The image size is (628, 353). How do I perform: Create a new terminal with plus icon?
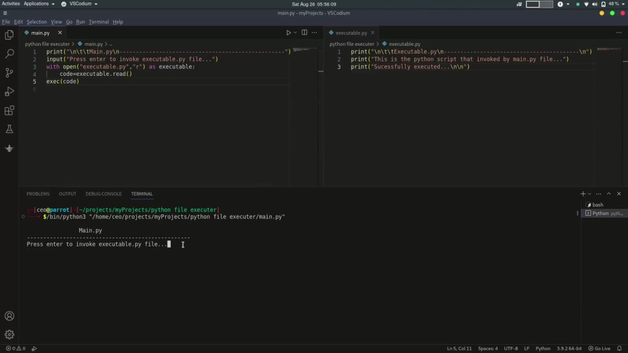point(583,194)
